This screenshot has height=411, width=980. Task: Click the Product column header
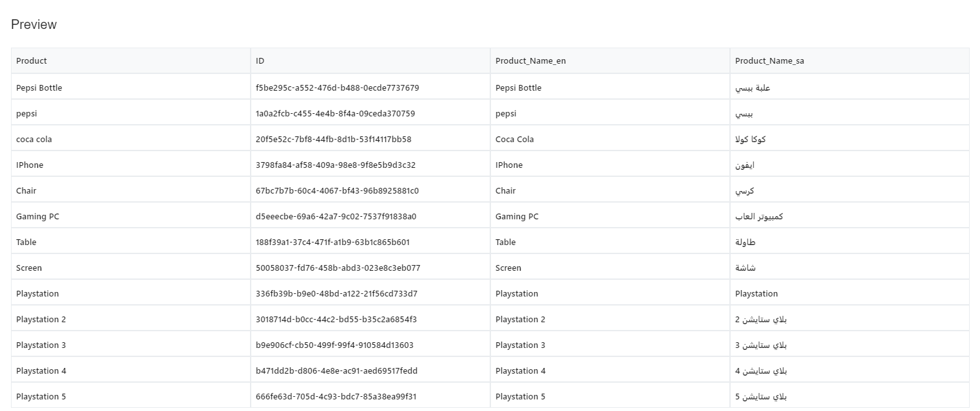click(32, 61)
